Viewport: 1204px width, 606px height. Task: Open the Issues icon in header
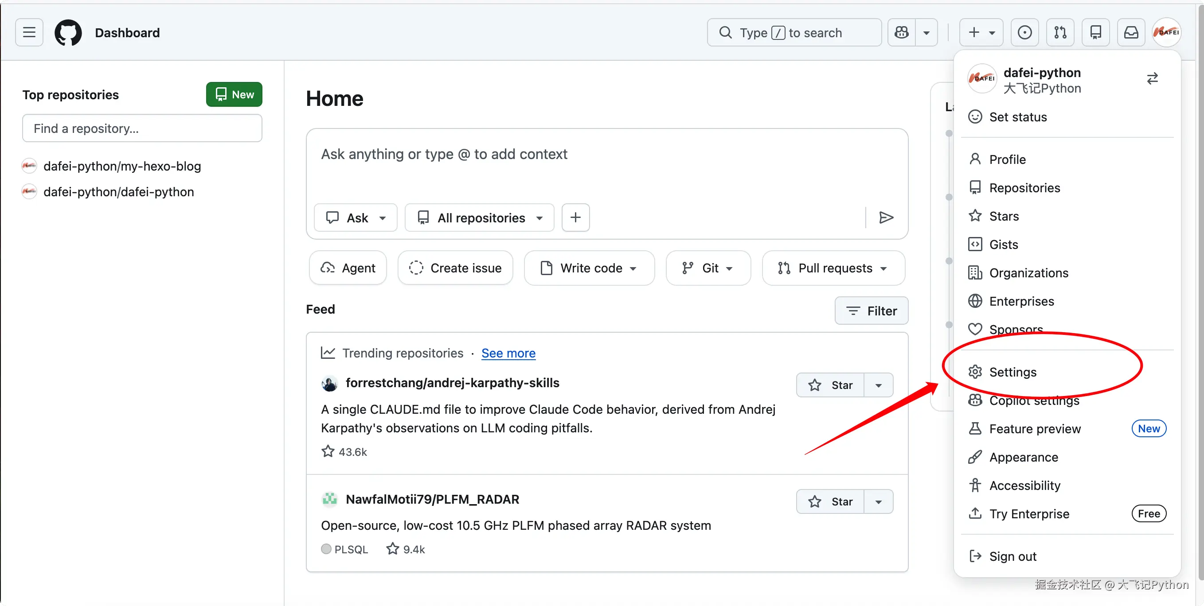pos(1024,32)
